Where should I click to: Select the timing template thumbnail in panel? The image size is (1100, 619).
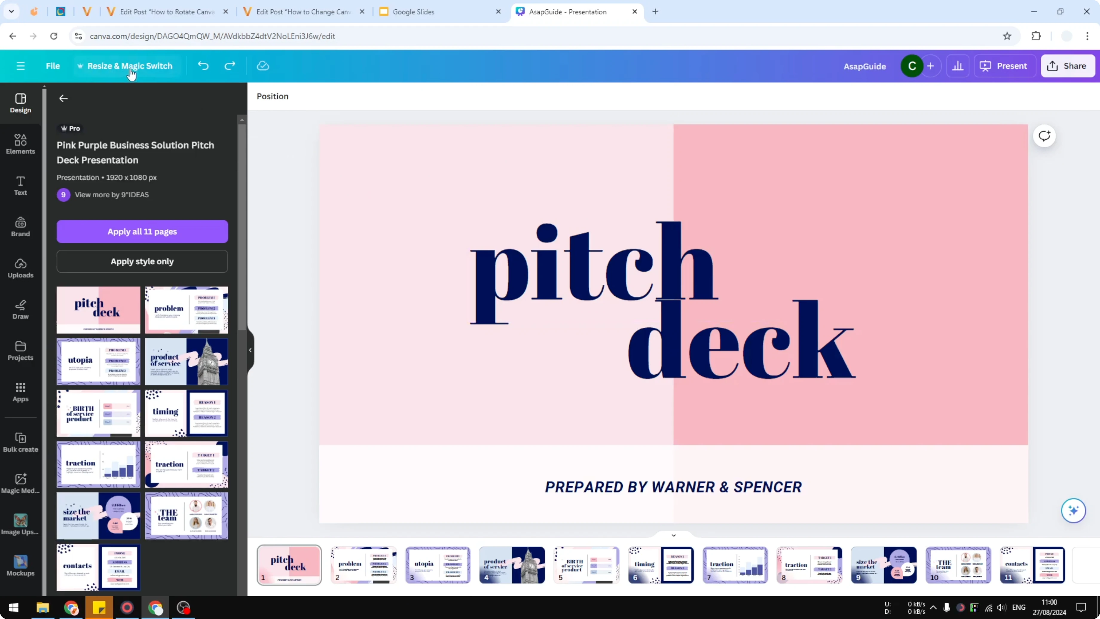pyautogui.click(x=186, y=413)
